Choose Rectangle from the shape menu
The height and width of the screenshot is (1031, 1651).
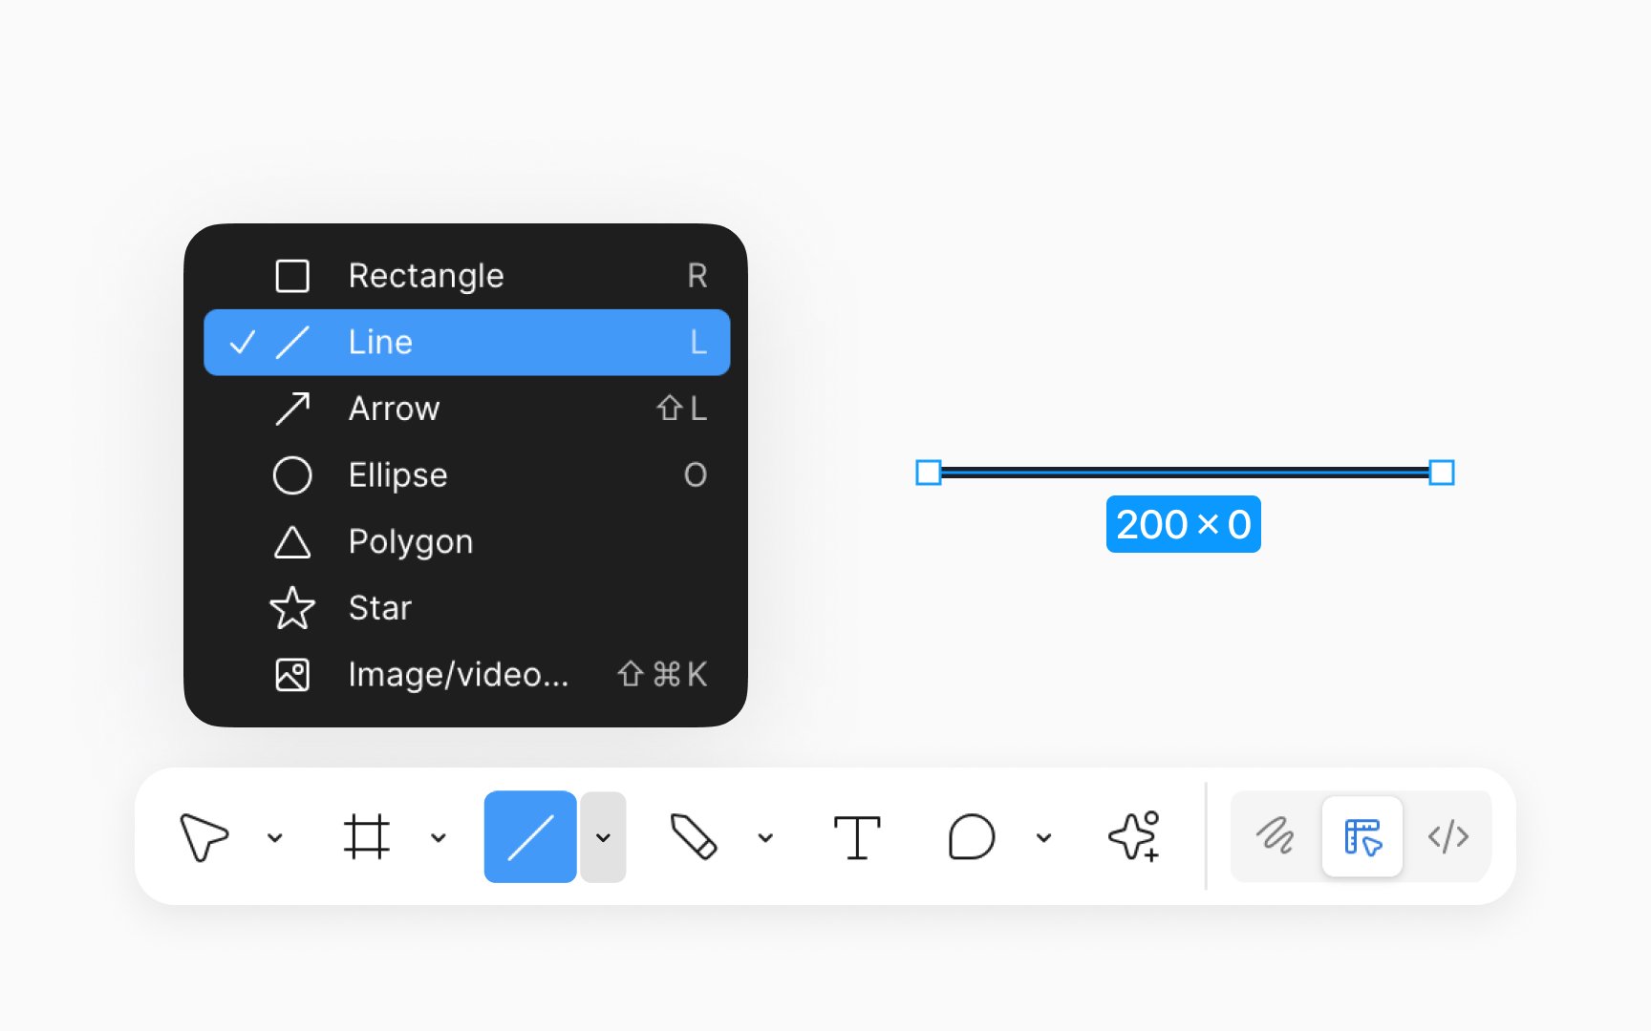click(467, 276)
